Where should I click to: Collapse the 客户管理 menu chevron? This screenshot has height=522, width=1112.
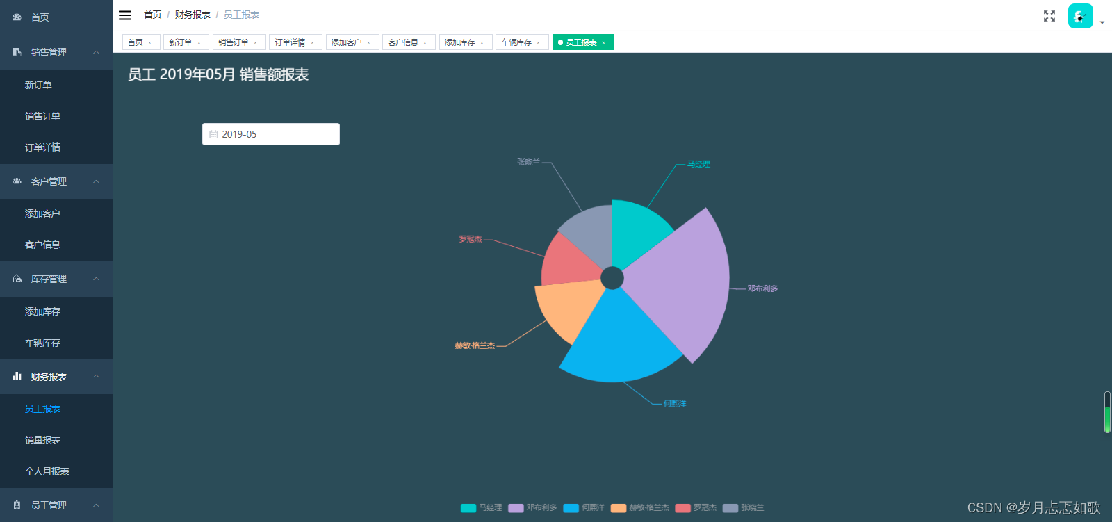(96, 181)
